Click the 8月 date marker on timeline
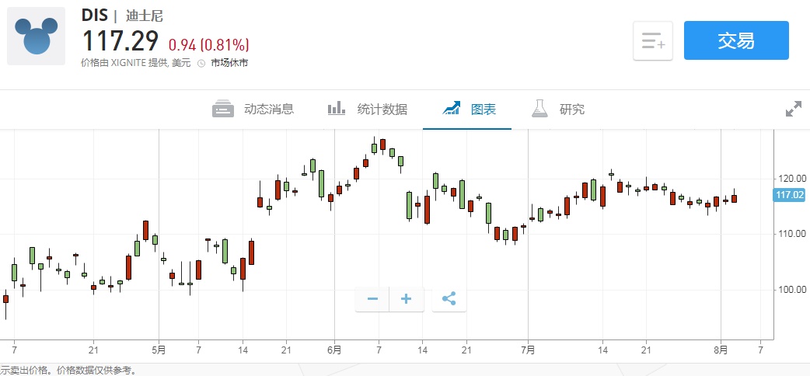Image resolution: width=810 pixels, height=376 pixels. click(x=721, y=350)
